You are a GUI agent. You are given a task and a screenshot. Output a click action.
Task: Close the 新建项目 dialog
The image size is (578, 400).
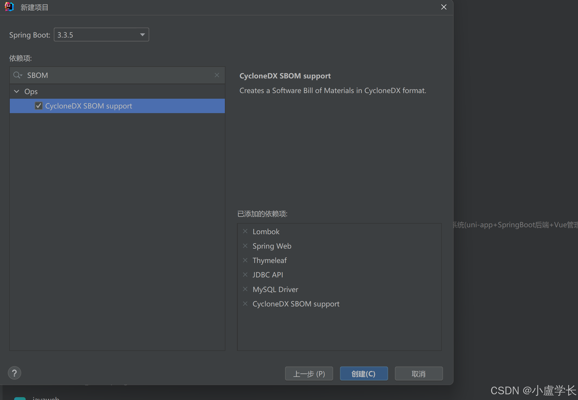tap(444, 7)
